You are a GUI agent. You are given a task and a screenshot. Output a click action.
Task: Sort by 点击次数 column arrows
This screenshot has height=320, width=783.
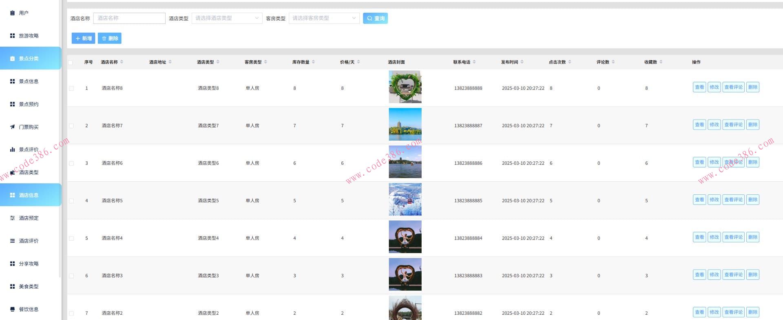(570, 62)
